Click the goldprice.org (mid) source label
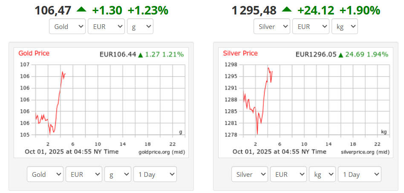This screenshot has height=193, width=404. tap(162, 152)
